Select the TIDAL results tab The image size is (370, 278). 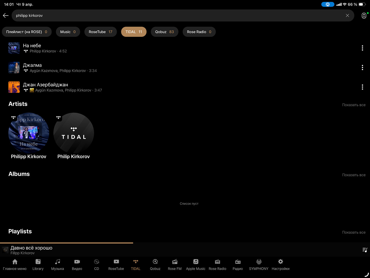click(134, 32)
